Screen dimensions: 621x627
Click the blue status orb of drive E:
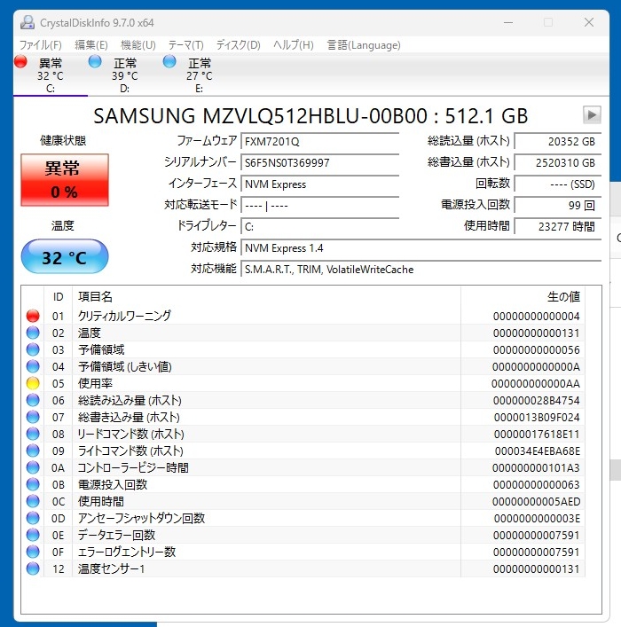170,61
